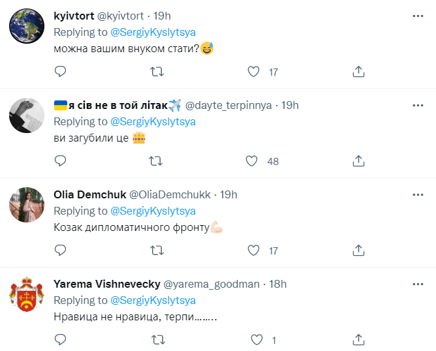Open @SergiyKyslytsya link in kyivtort's reply
This screenshot has height=351, width=436.
[x=153, y=33]
